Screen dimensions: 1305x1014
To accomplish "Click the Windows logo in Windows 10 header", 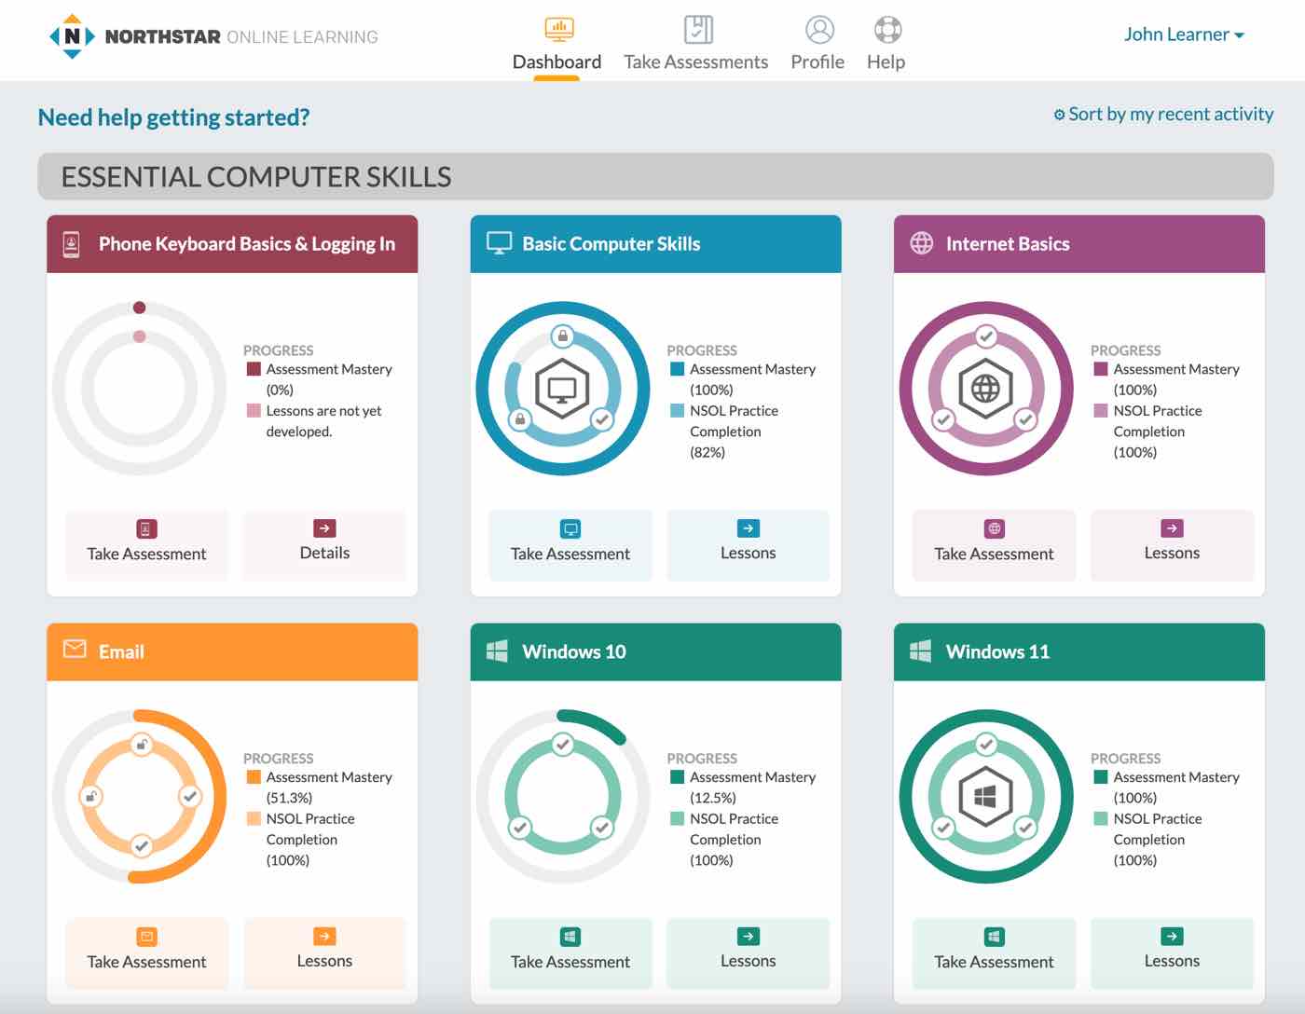I will (498, 651).
